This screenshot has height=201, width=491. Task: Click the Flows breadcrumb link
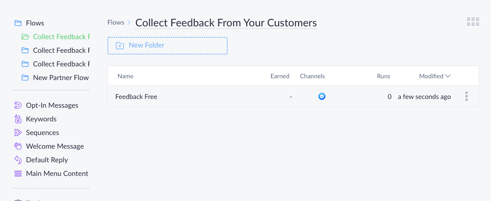[x=115, y=22]
